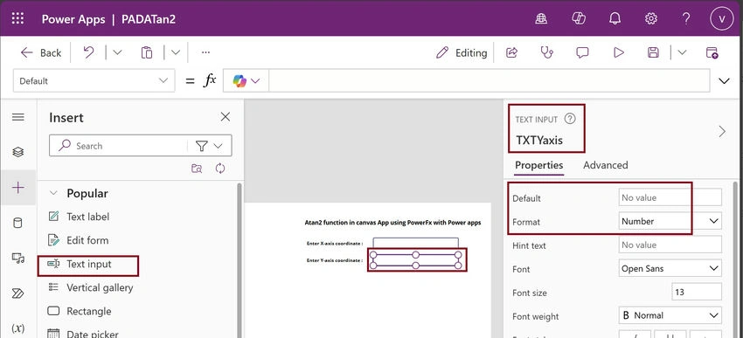
Task: Select the X-axis text input on canvas
Action: (x=415, y=243)
